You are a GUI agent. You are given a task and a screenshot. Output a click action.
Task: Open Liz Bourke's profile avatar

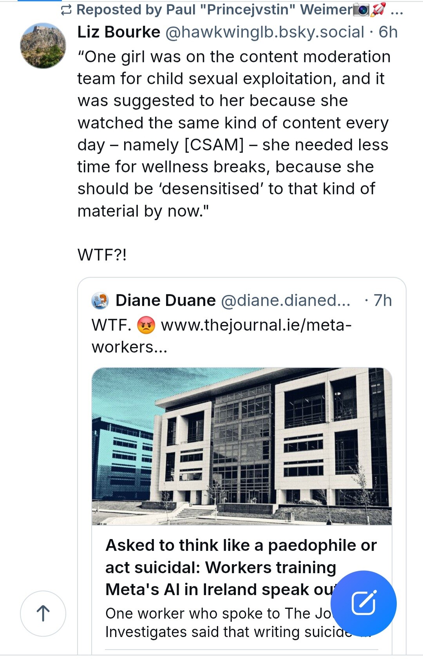(43, 45)
